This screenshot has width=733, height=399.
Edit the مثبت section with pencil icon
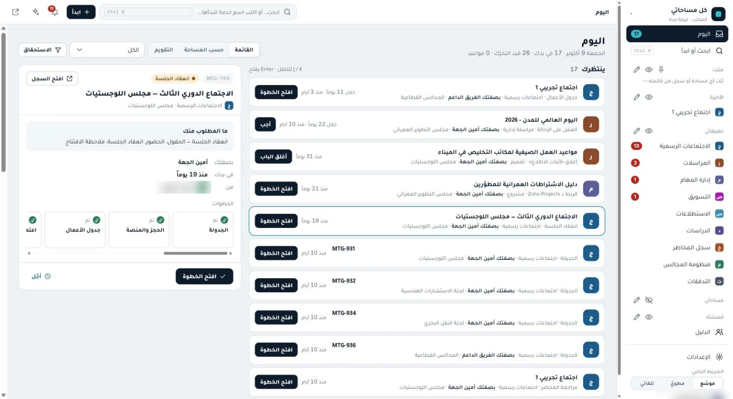[637, 70]
